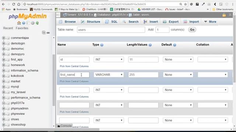The height and width of the screenshot is (132, 236).
Task: Expand the More menu
Action: (x=210, y=22)
